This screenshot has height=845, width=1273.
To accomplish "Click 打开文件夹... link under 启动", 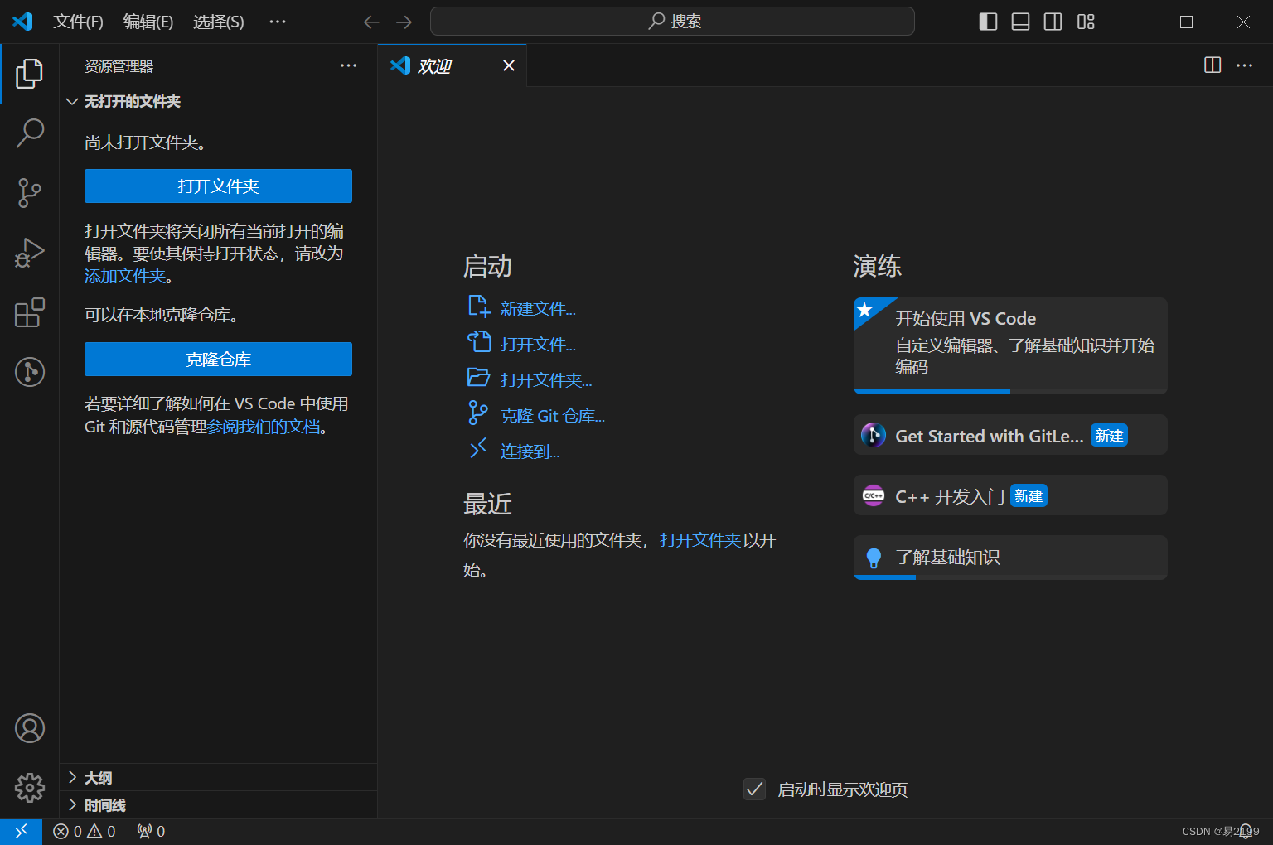I will point(546,380).
